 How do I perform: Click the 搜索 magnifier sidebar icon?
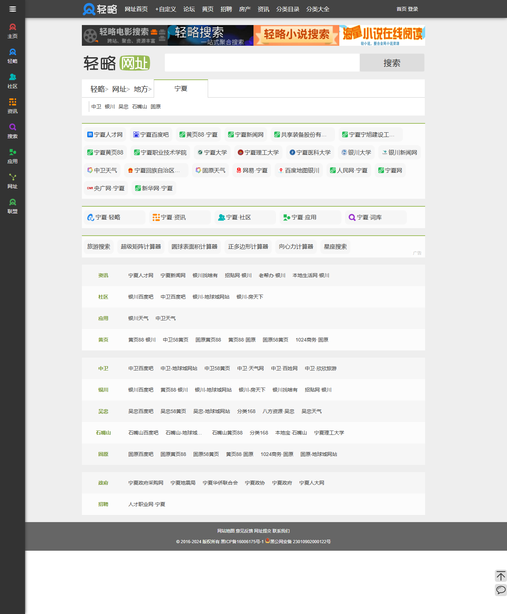[x=13, y=131]
